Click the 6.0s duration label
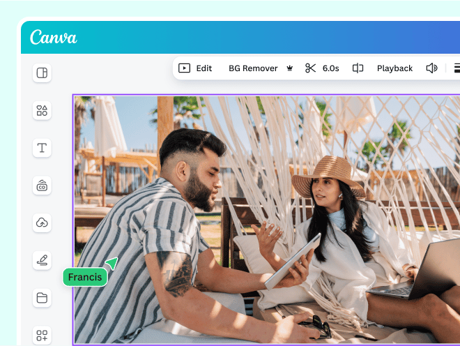The height and width of the screenshot is (346, 460). pyautogui.click(x=331, y=68)
